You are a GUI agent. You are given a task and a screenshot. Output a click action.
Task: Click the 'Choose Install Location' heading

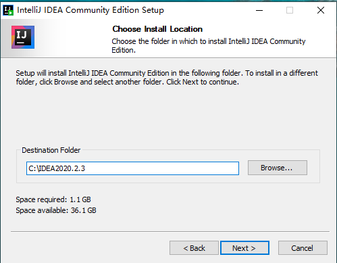click(157, 29)
